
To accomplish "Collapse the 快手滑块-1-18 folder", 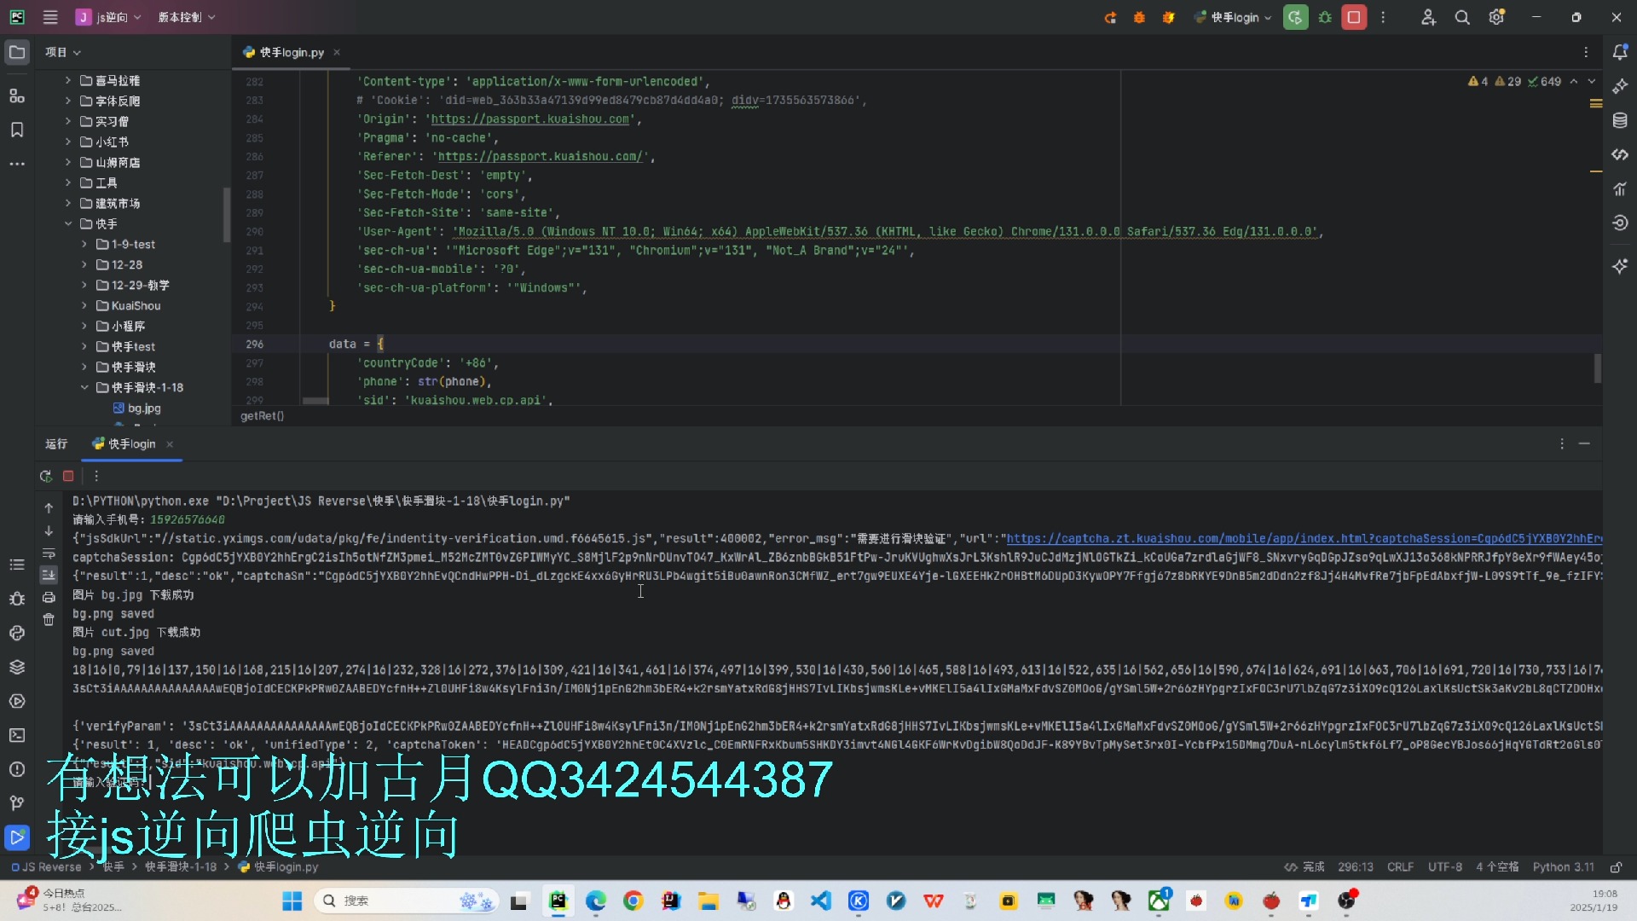I will 84,387.
